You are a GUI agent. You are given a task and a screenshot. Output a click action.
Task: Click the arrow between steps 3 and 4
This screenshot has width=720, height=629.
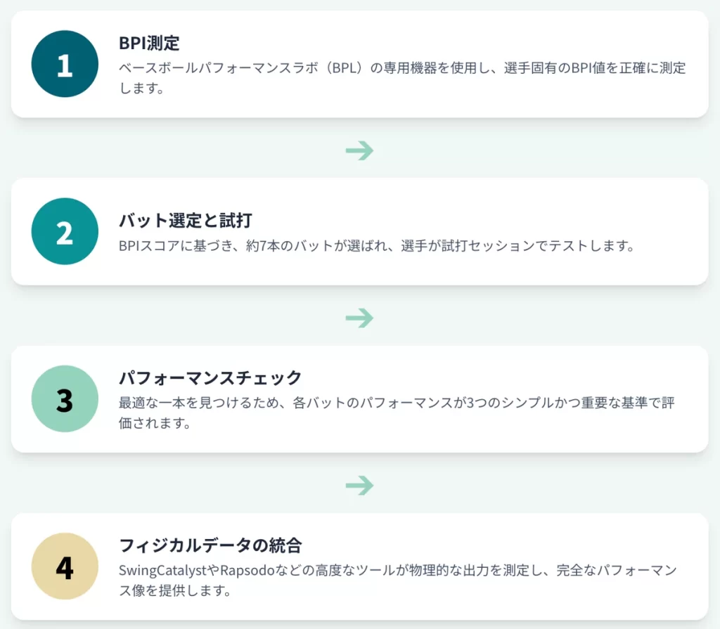[x=359, y=485]
